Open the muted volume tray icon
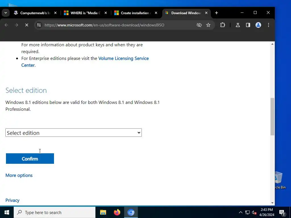291x218 pixels. tap(254, 212)
